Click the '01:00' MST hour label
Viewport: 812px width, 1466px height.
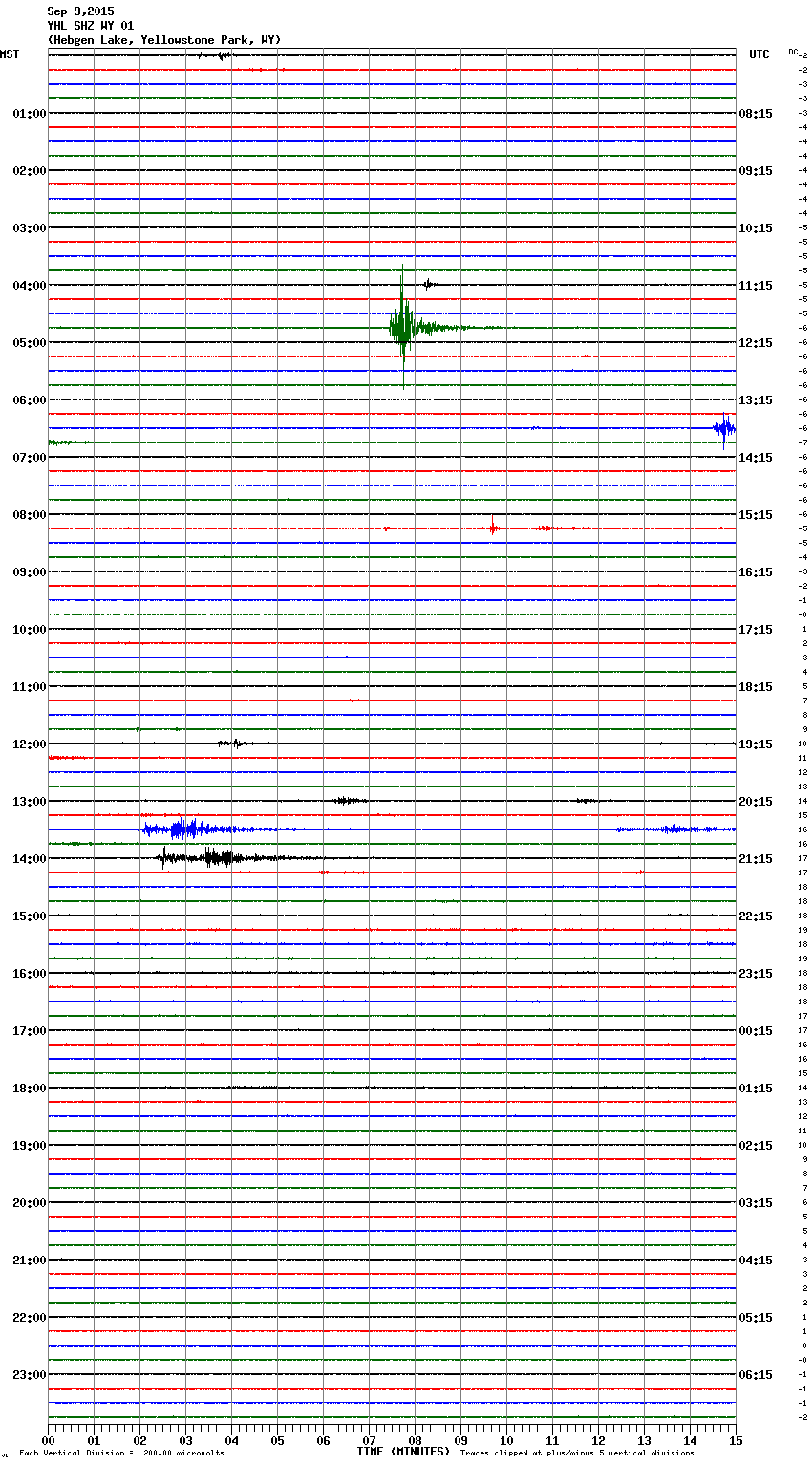30,114
